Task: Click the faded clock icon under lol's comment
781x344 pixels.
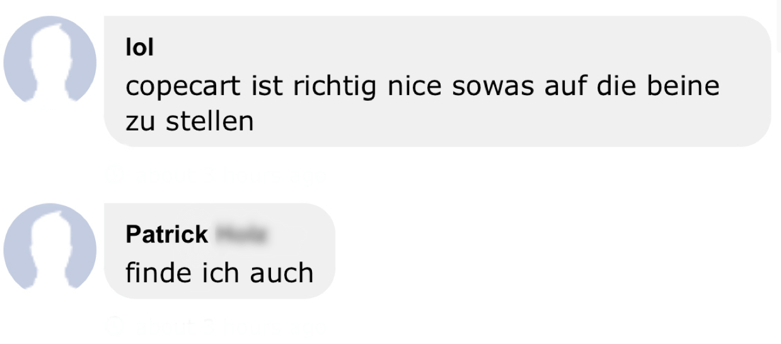Action: tap(115, 174)
